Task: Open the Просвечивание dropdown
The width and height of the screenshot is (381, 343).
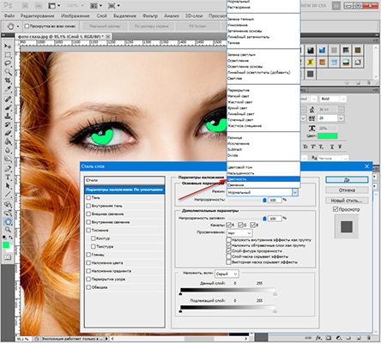Action: (239, 233)
